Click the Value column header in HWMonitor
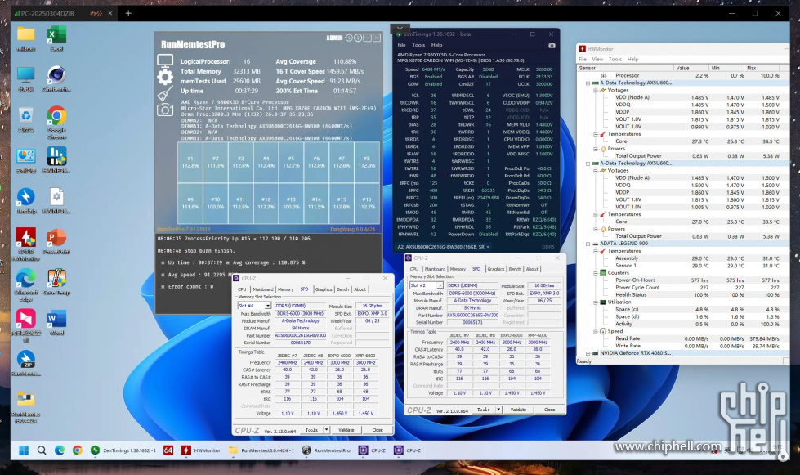800x475 pixels. pyautogui.click(x=691, y=68)
